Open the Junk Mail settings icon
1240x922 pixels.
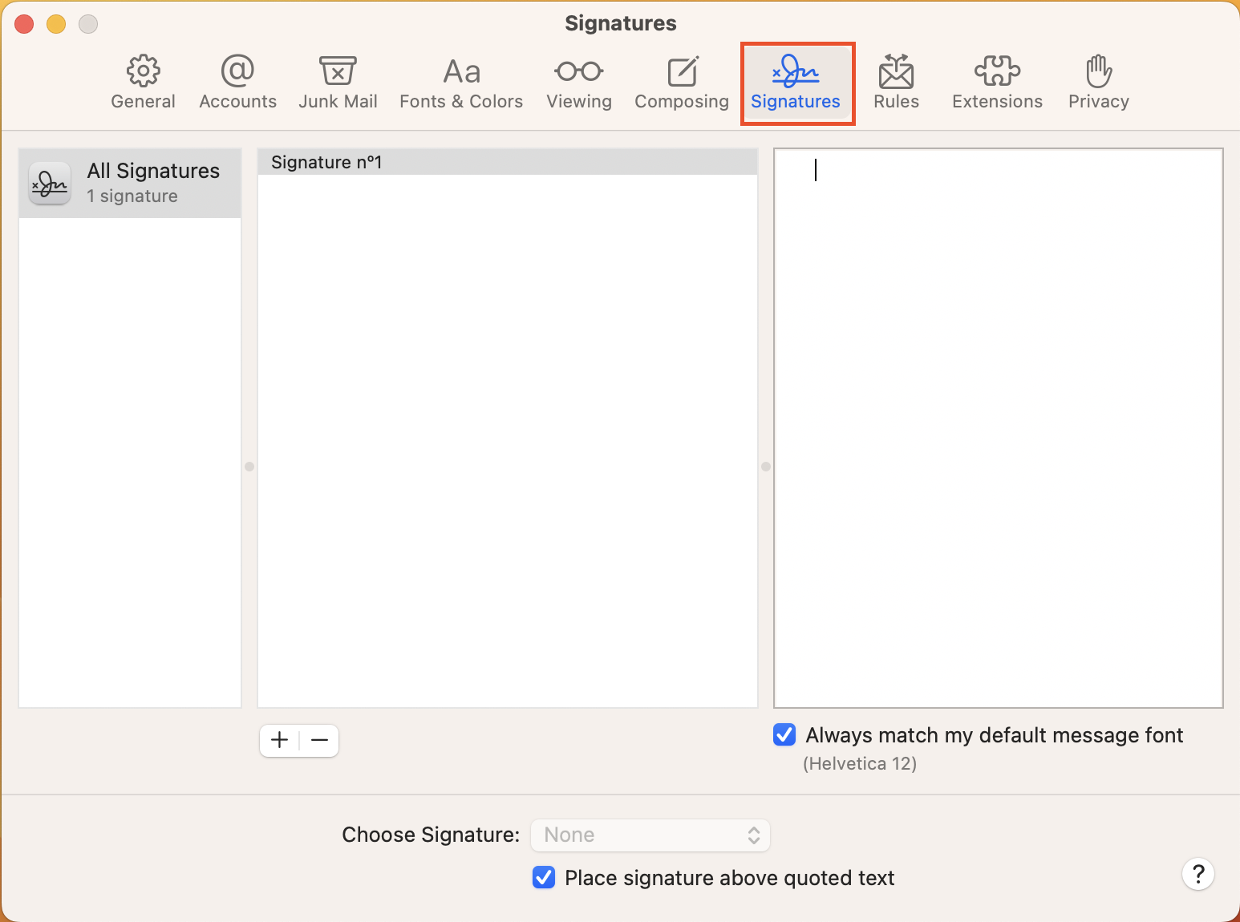click(338, 80)
